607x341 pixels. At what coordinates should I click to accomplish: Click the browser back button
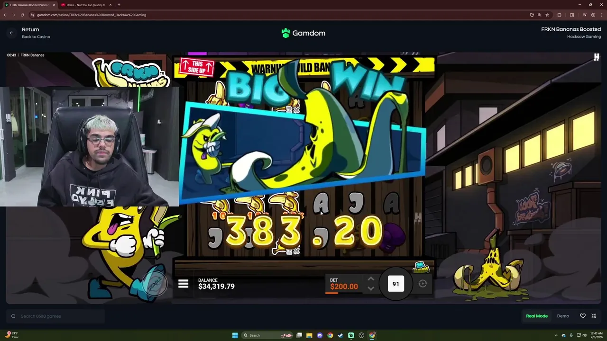[x=5, y=15]
